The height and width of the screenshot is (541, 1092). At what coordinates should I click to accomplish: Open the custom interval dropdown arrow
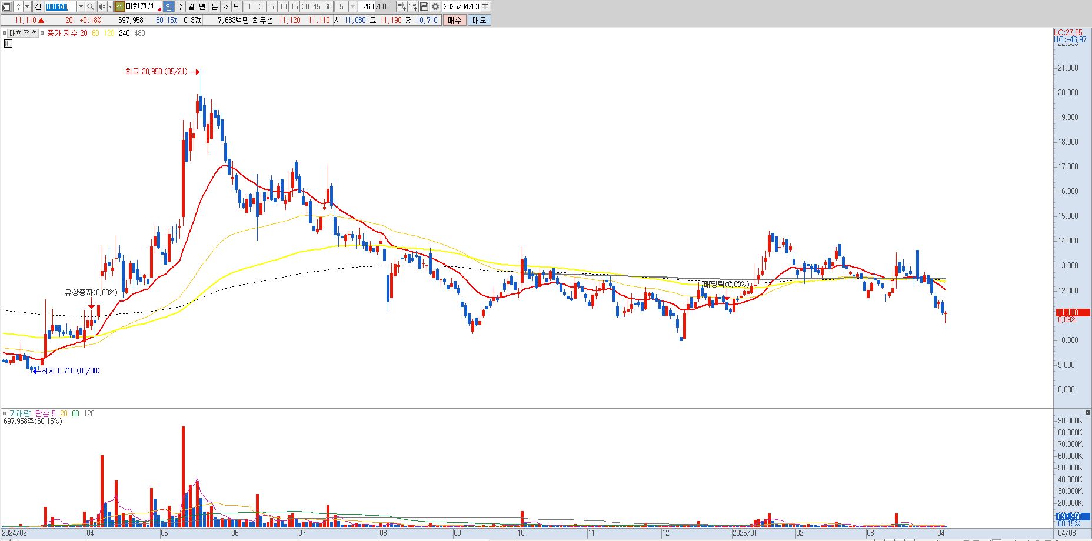tap(352, 6)
